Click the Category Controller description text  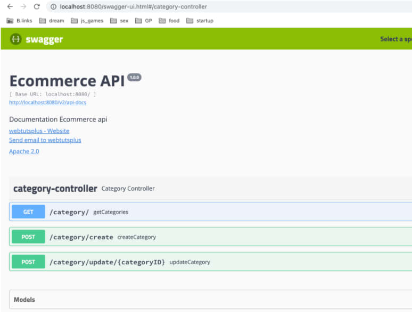click(128, 188)
